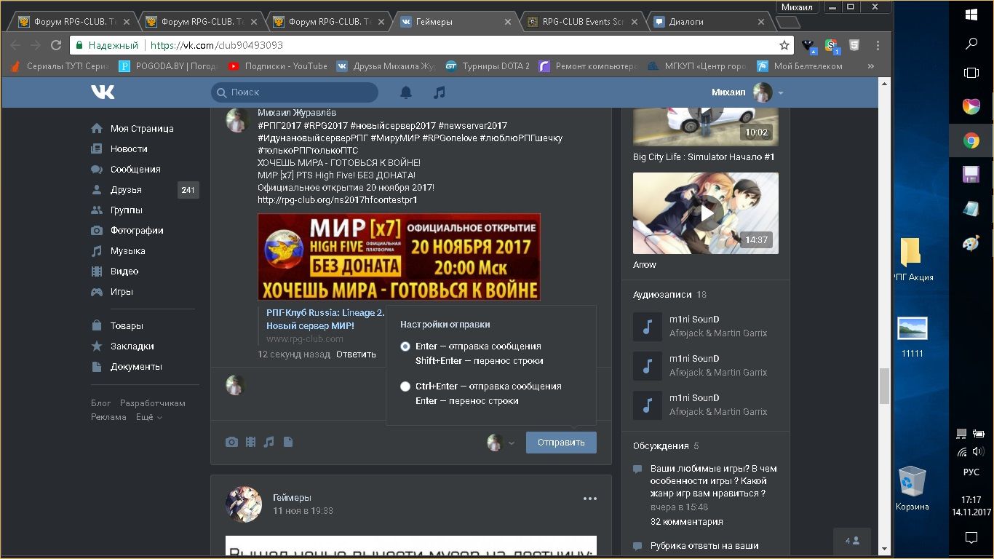
Task: Click Ответить under the post
Action: [356, 354]
